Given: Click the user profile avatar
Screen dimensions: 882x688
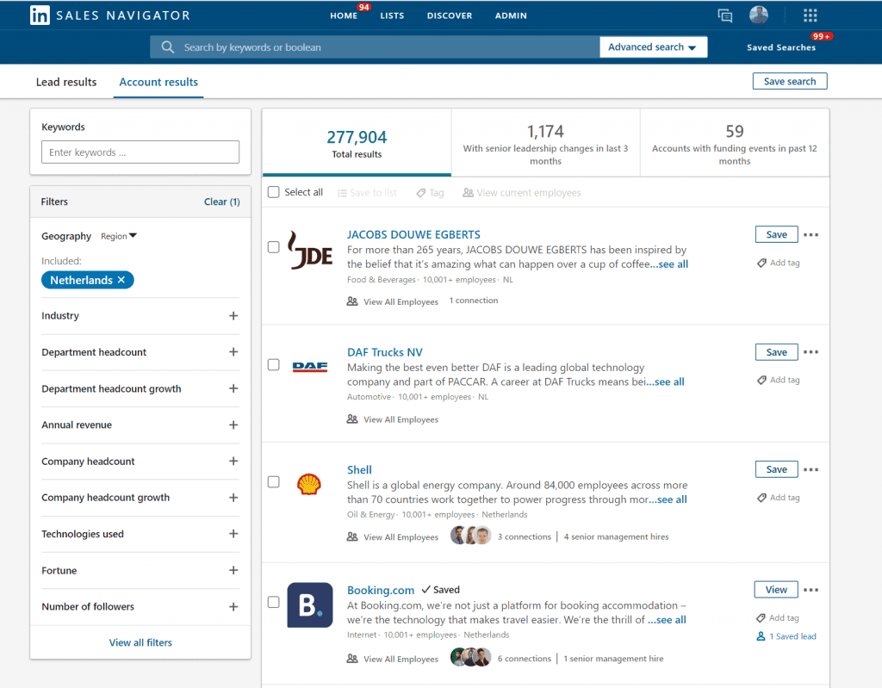Looking at the screenshot, I should (759, 15).
